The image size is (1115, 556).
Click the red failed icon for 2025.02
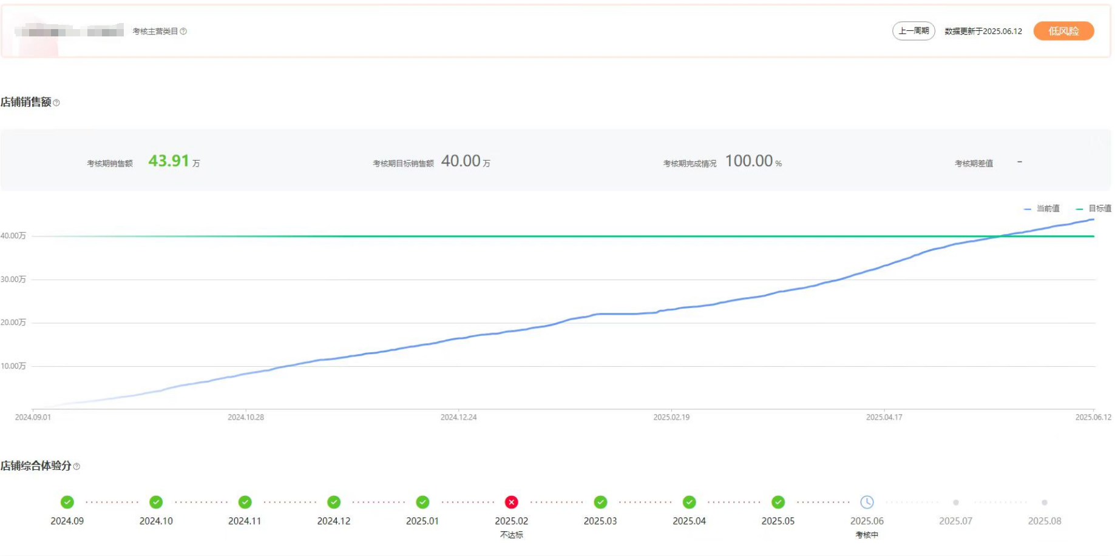coord(511,502)
